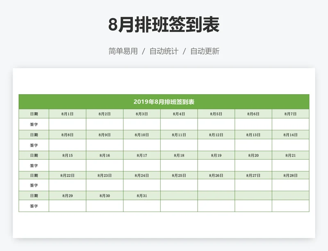Select the 8月14日 date cell
Screen dimensions: 328x251
[291, 135]
